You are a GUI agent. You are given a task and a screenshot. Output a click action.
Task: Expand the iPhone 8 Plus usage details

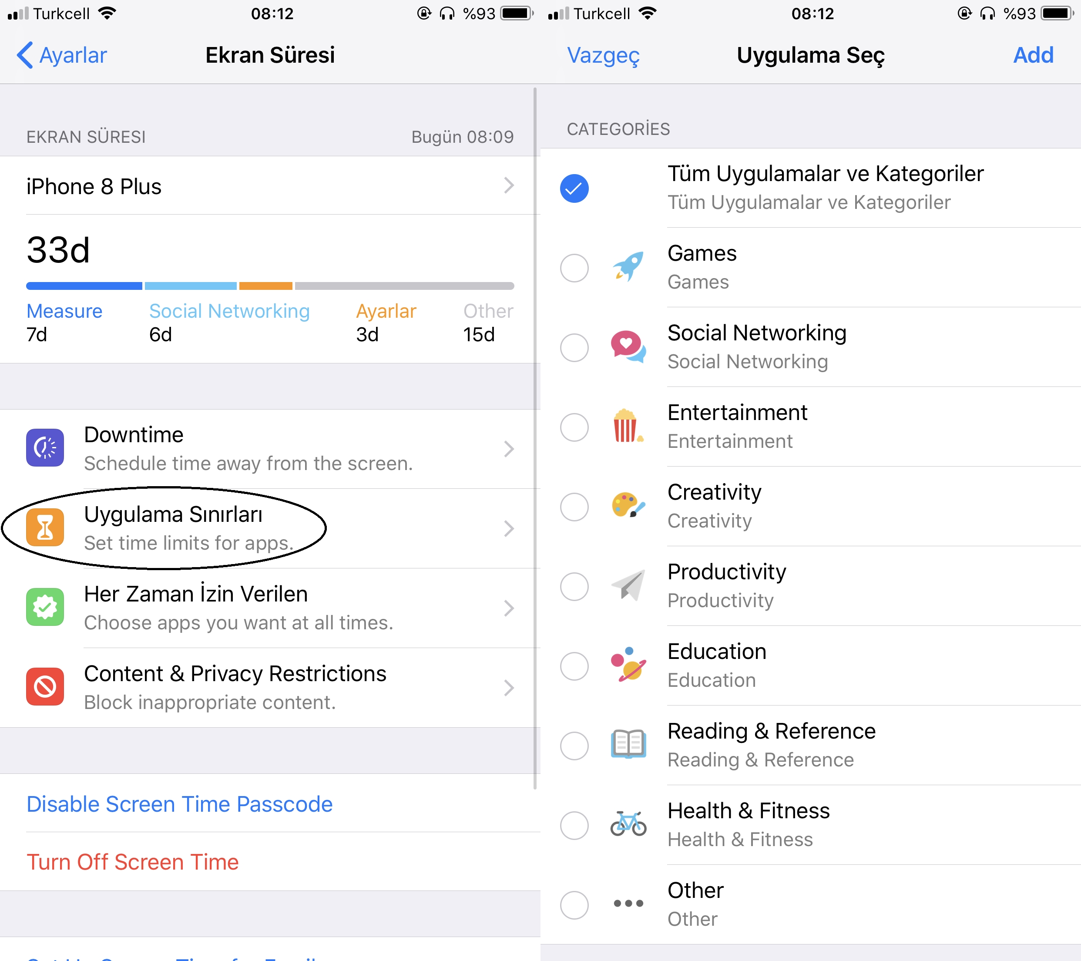(270, 185)
